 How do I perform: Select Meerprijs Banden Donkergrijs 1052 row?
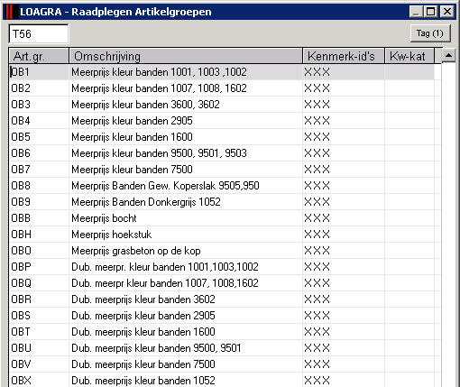(222, 202)
